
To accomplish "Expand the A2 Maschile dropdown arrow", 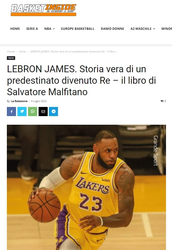I will click(x=154, y=29).
